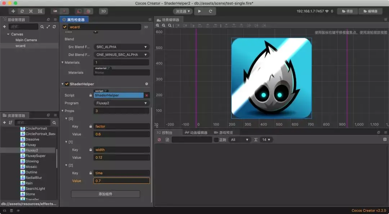
Task: Collapse the Props [1] item
Action: [x=66, y=142]
